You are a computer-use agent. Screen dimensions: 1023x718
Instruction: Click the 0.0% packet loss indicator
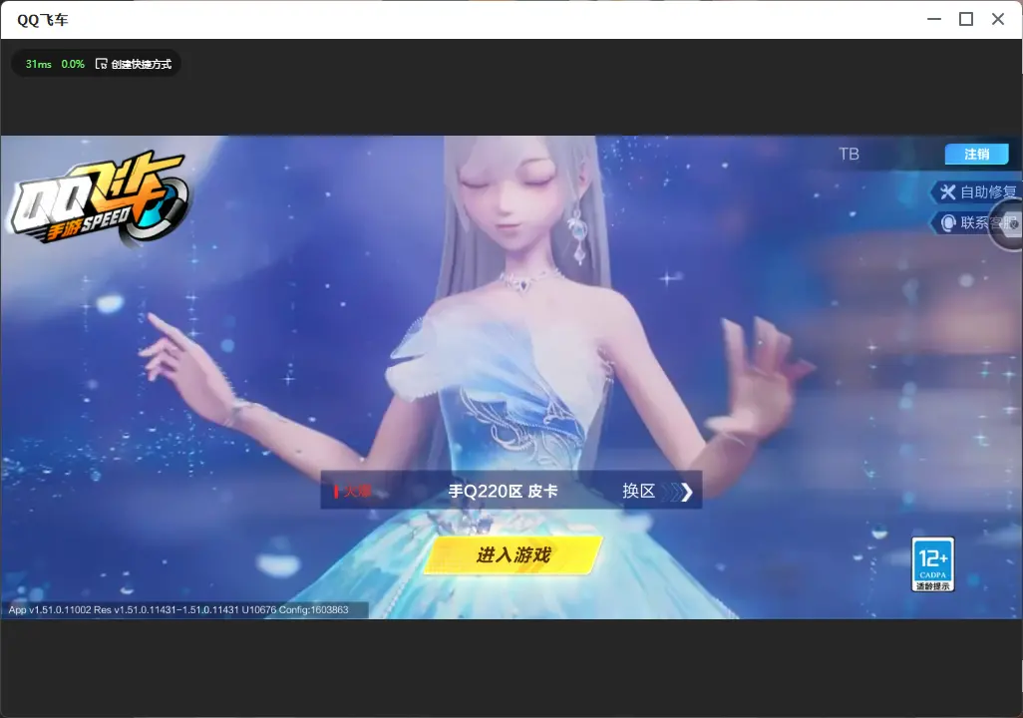point(73,64)
